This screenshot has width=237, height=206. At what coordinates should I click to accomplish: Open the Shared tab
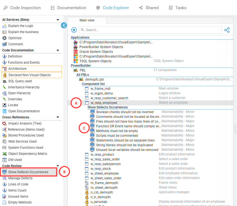(149, 8)
